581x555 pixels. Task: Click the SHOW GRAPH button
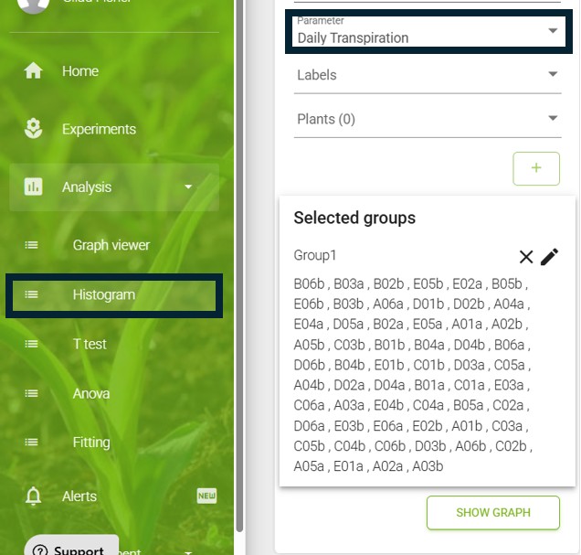(x=493, y=512)
